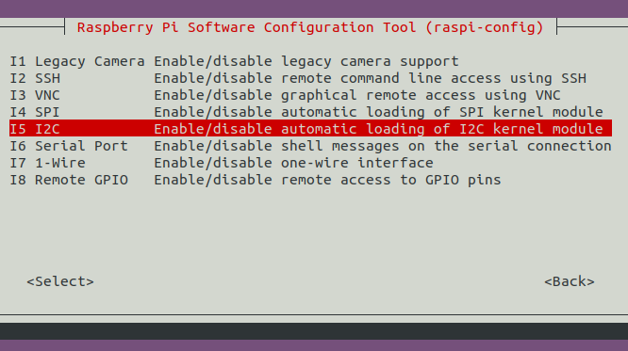Click the dark status bar below dialog
Viewport: 628px width, 351px height.
(314, 331)
